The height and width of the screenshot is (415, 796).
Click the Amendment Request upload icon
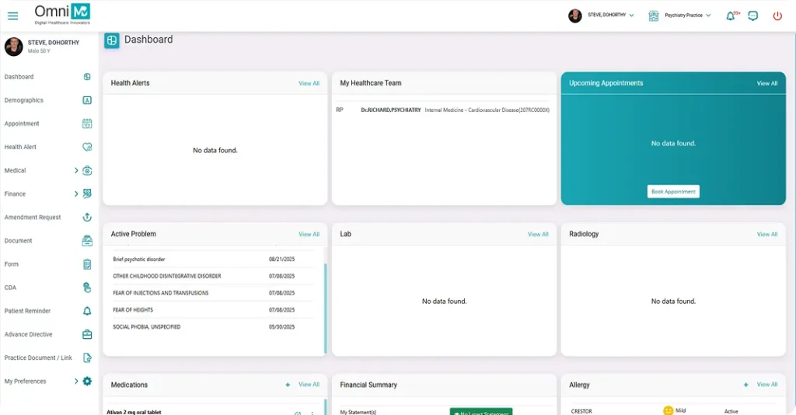[87, 218]
